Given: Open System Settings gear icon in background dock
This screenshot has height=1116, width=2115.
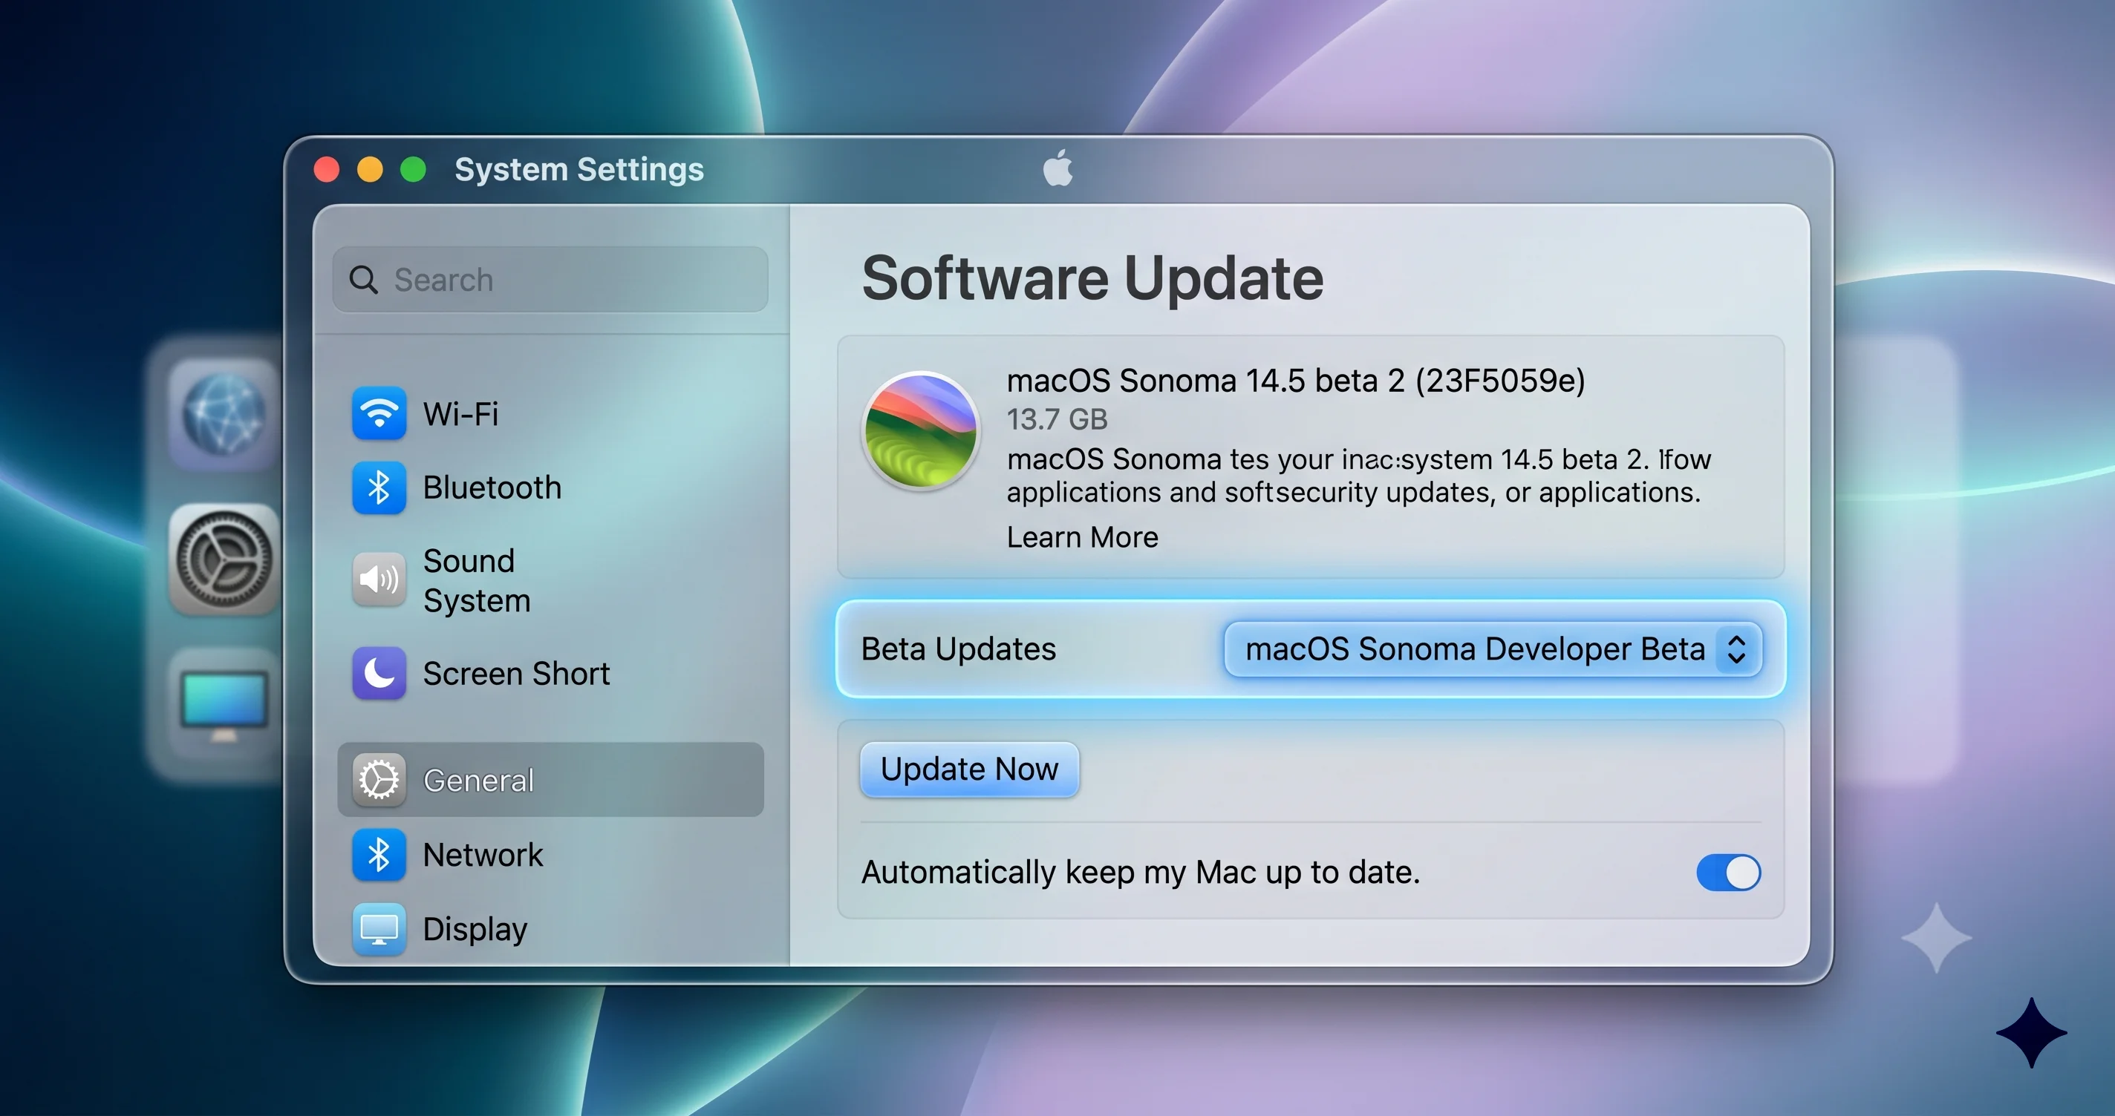Looking at the screenshot, I should [x=224, y=559].
